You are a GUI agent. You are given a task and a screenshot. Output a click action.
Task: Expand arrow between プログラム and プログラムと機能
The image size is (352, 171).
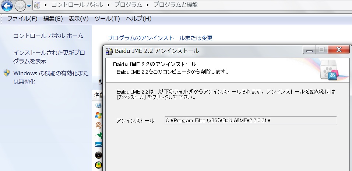pos(148,5)
